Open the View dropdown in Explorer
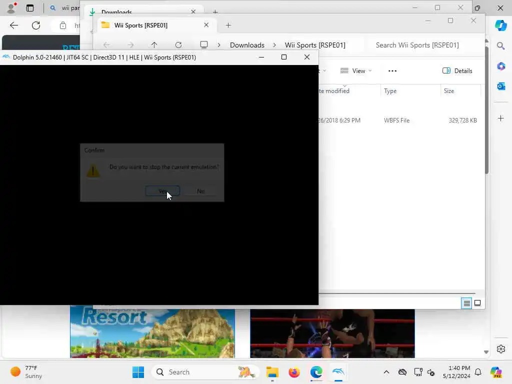The height and width of the screenshot is (384, 512). (x=355, y=71)
